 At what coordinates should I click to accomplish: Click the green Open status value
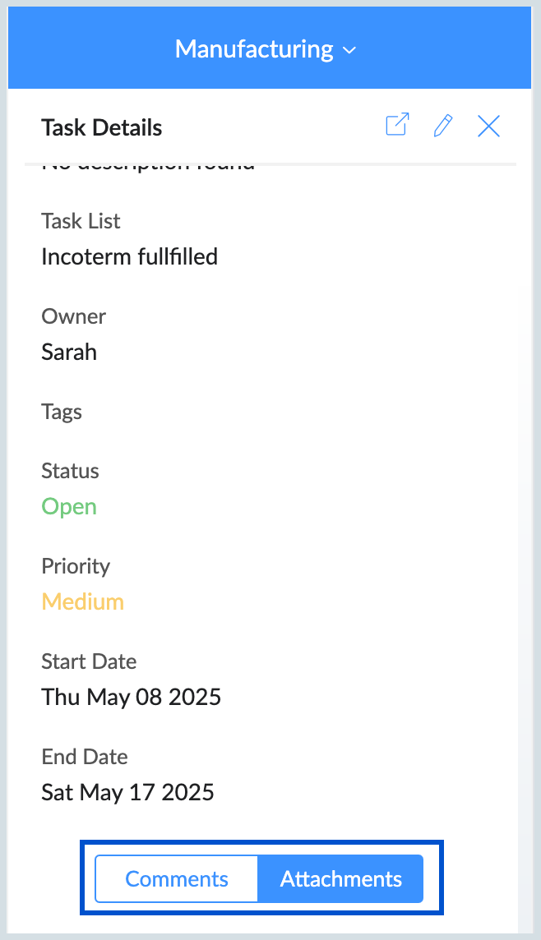click(69, 507)
